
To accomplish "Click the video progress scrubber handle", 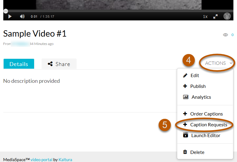I will coord(6,11).
